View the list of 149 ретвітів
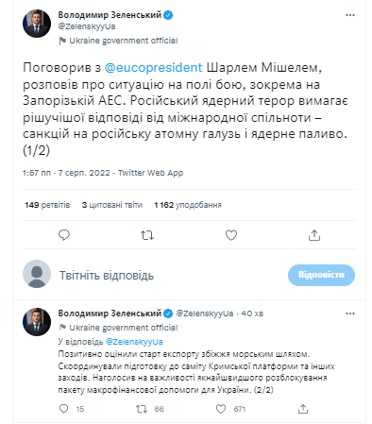372x424 pixels. tap(47, 205)
